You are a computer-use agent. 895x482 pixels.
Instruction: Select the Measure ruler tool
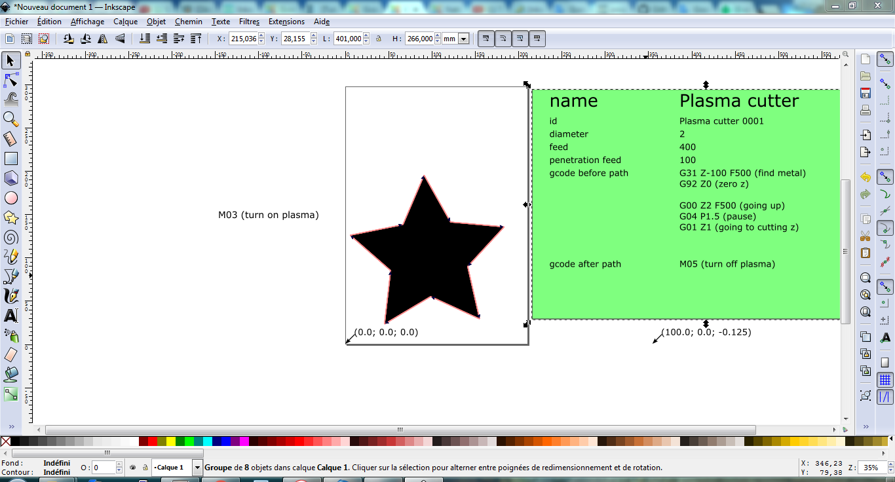[x=10, y=139]
